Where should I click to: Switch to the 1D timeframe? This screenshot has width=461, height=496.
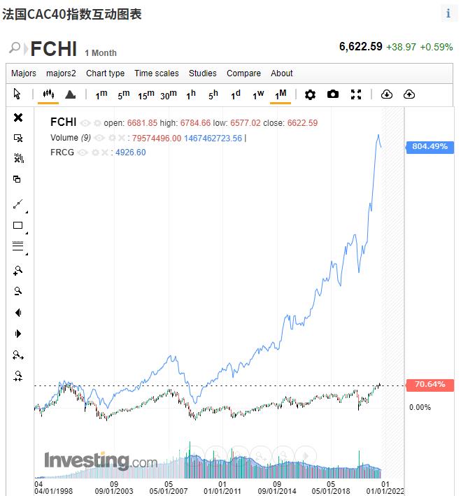click(236, 94)
